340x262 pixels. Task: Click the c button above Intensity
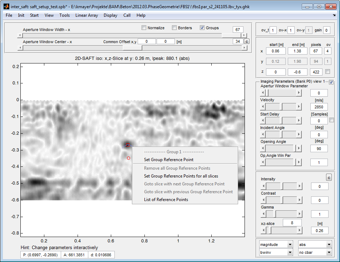point(329,177)
